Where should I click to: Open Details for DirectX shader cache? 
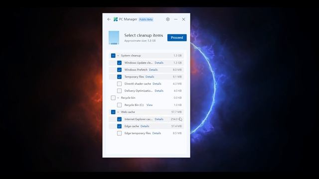click(x=157, y=84)
